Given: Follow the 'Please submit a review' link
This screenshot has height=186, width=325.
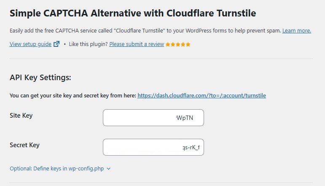Looking at the screenshot, I should [x=137, y=44].
